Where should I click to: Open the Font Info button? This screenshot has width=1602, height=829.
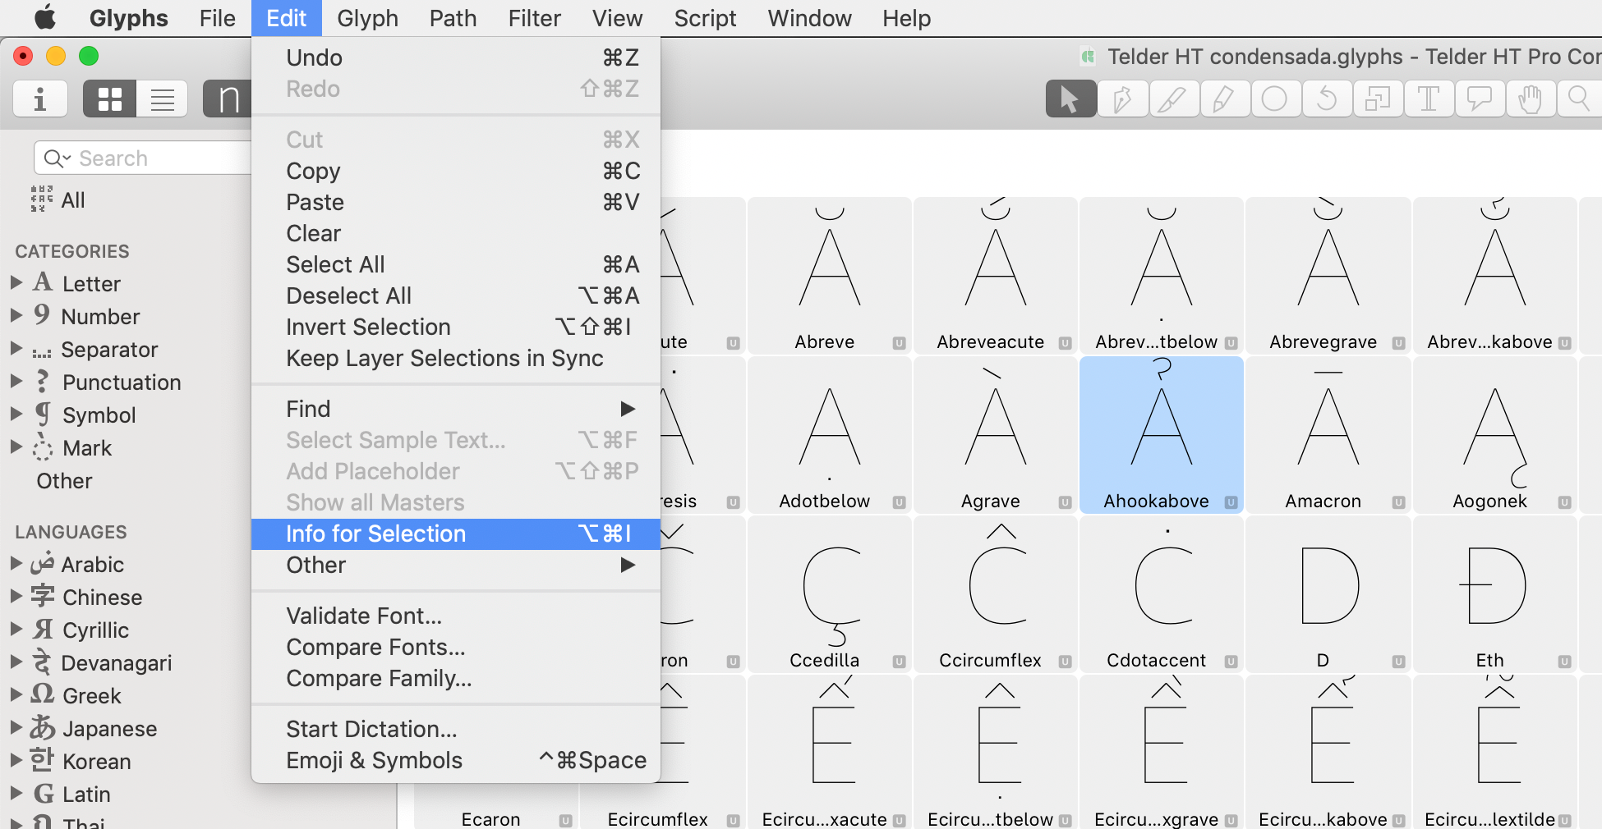(x=40, y=99)
